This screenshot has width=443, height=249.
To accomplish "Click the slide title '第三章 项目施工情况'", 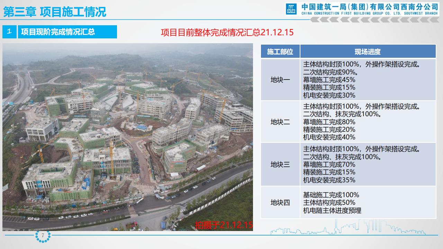I will (55, 11).
